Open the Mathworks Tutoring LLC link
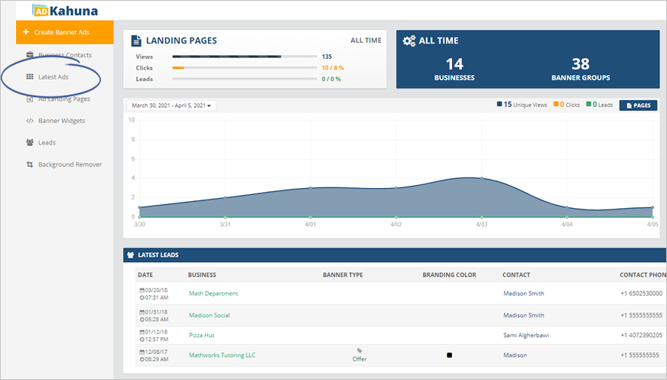The height and width of the screenshot is (380, 667). click(222, 355)
